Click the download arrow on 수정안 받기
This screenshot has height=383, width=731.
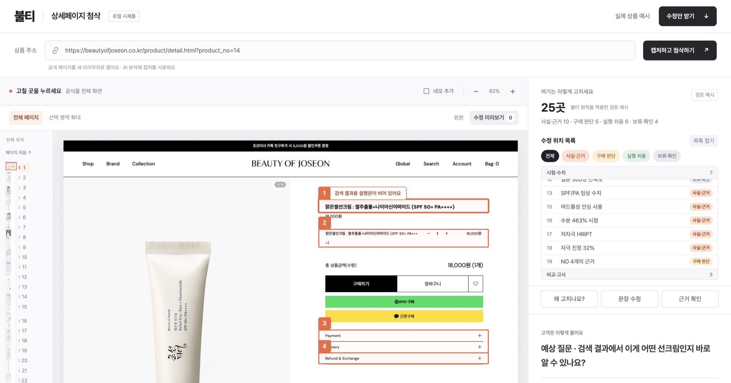[x=706, y=16]
